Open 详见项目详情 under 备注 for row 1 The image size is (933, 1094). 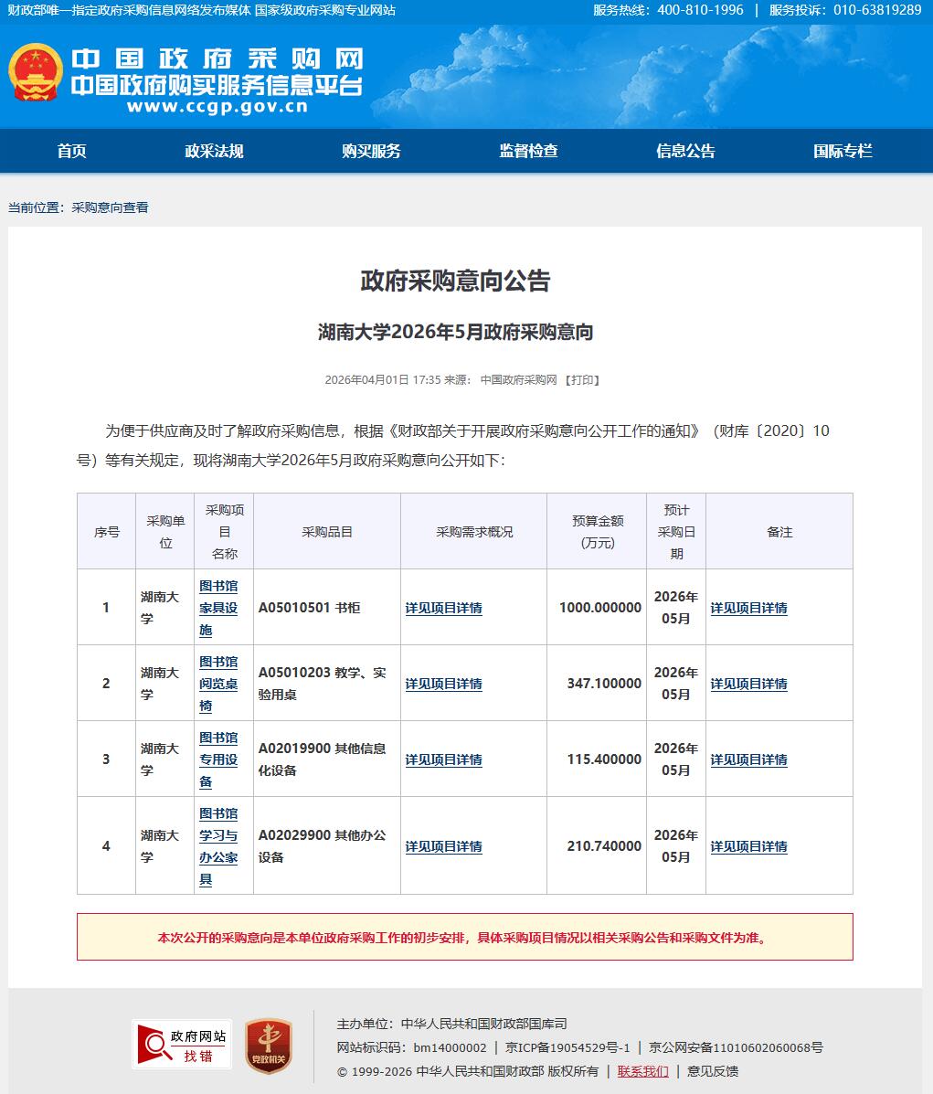748,609
